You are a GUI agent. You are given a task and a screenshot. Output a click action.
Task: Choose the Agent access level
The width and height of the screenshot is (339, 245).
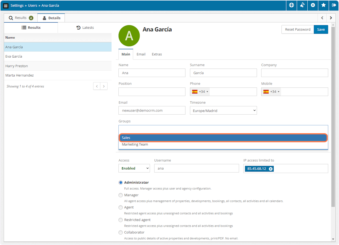coord(121,207)
